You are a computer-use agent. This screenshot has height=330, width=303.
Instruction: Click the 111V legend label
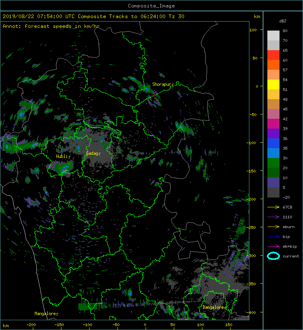pos(287,217)
